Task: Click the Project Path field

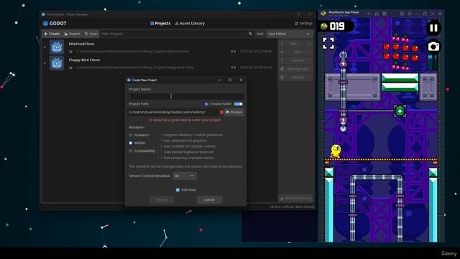Action: coord(173,112)
